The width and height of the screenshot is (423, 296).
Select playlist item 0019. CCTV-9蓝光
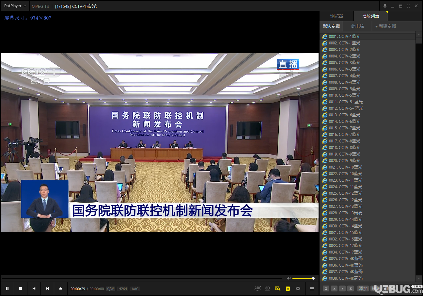click(368, 154)
